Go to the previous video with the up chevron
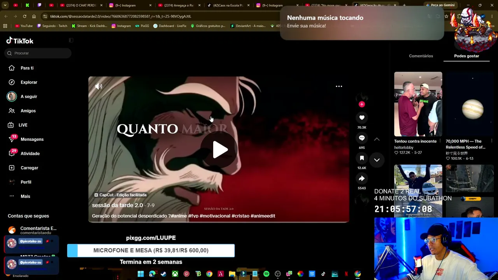Image resolution: width=498 pixels, height=280 pixels. (x=377, y=139)
